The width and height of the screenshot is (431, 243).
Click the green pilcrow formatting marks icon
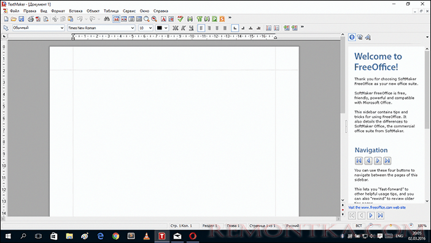[x=200, y=18]
